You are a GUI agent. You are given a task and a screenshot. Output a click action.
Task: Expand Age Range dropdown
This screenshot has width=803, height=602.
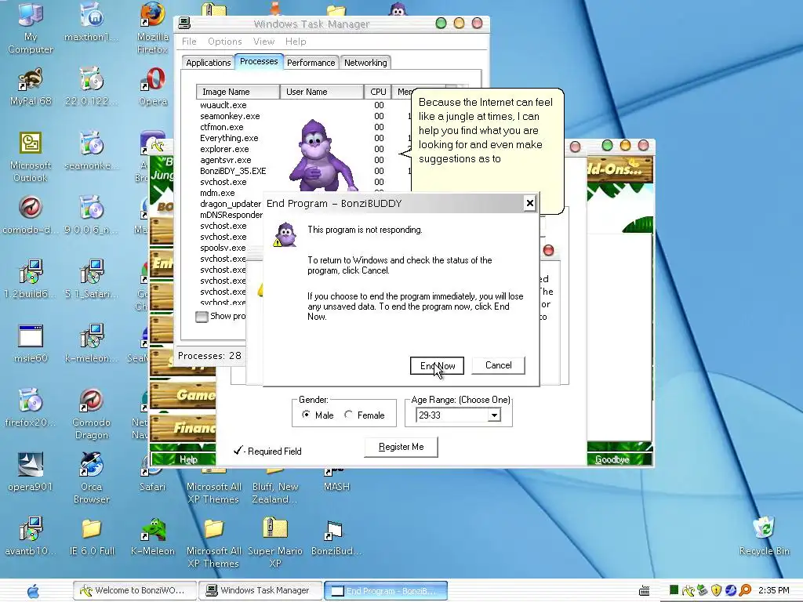(494, 415)
